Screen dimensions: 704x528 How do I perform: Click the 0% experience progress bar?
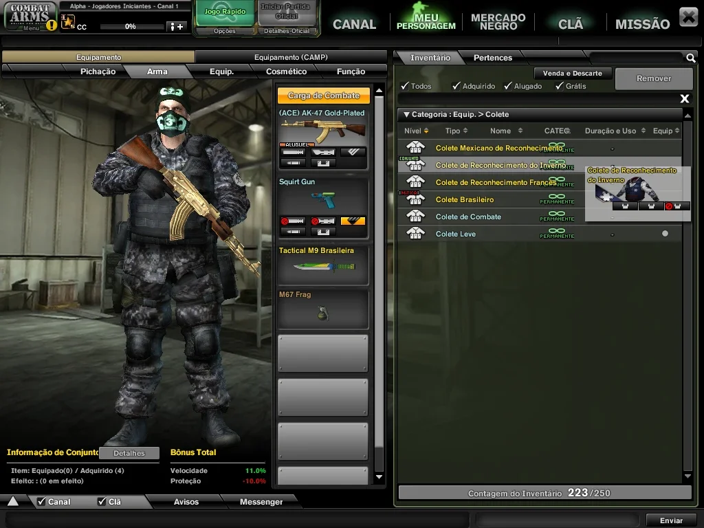click(131, 27)
